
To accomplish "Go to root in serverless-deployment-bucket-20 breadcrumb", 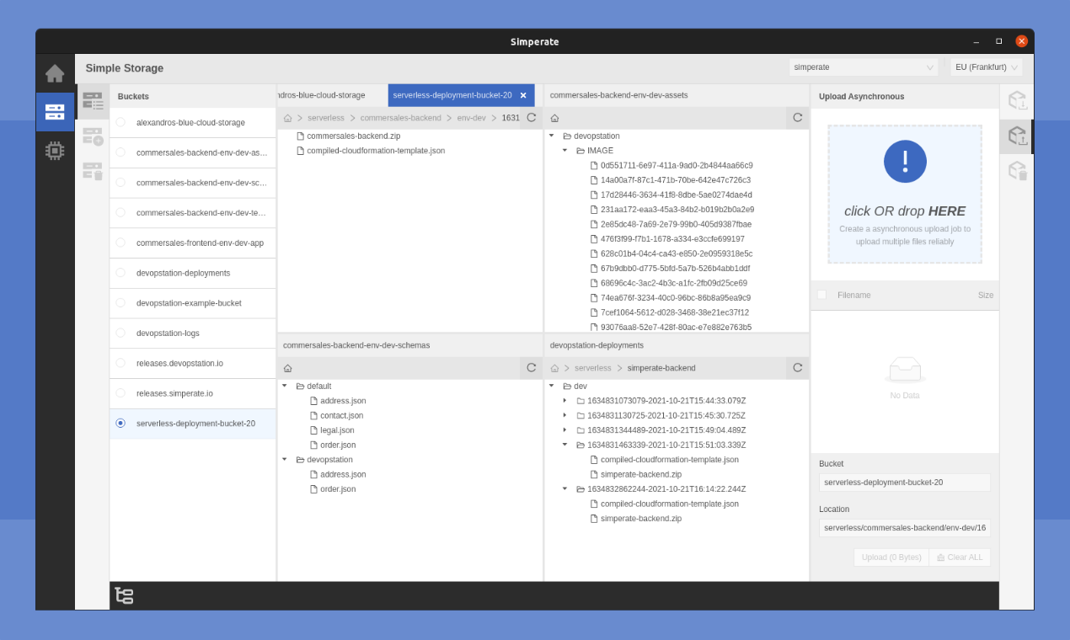I will [x=287, y=118].
